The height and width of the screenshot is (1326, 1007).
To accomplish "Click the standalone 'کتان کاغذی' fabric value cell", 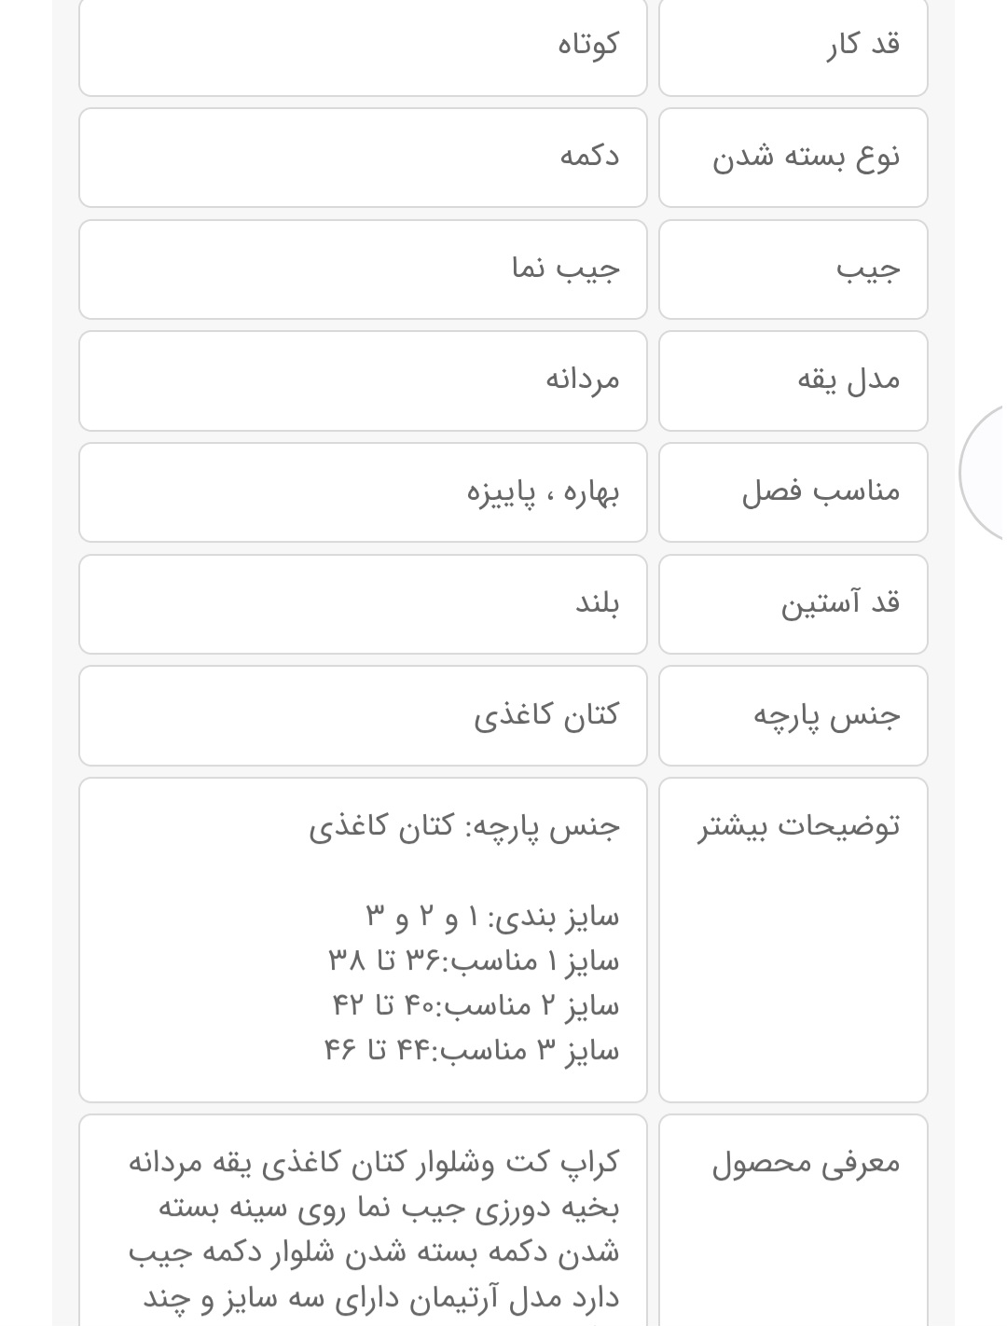I will pos(363,715).
